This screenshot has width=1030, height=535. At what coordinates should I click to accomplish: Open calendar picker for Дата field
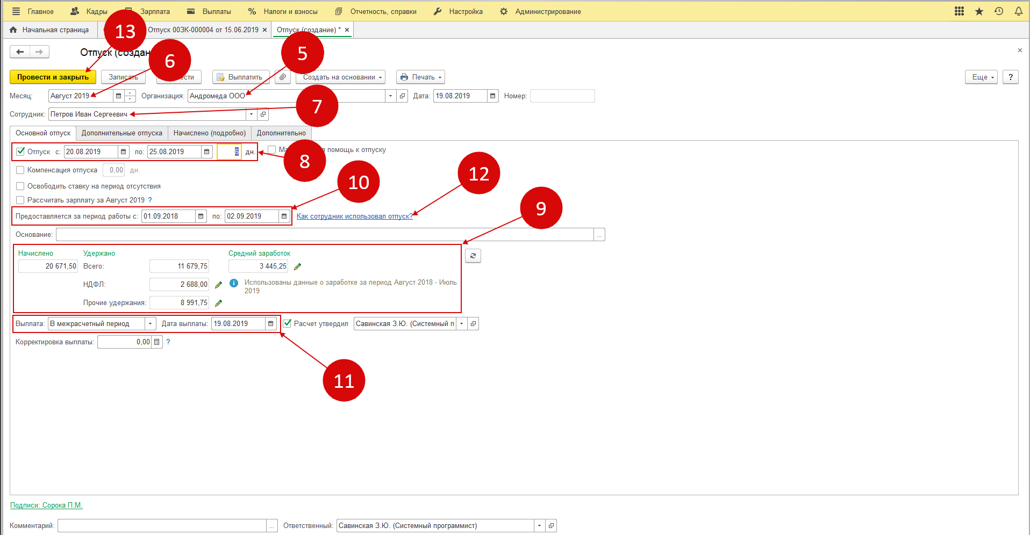click(492, 96)
